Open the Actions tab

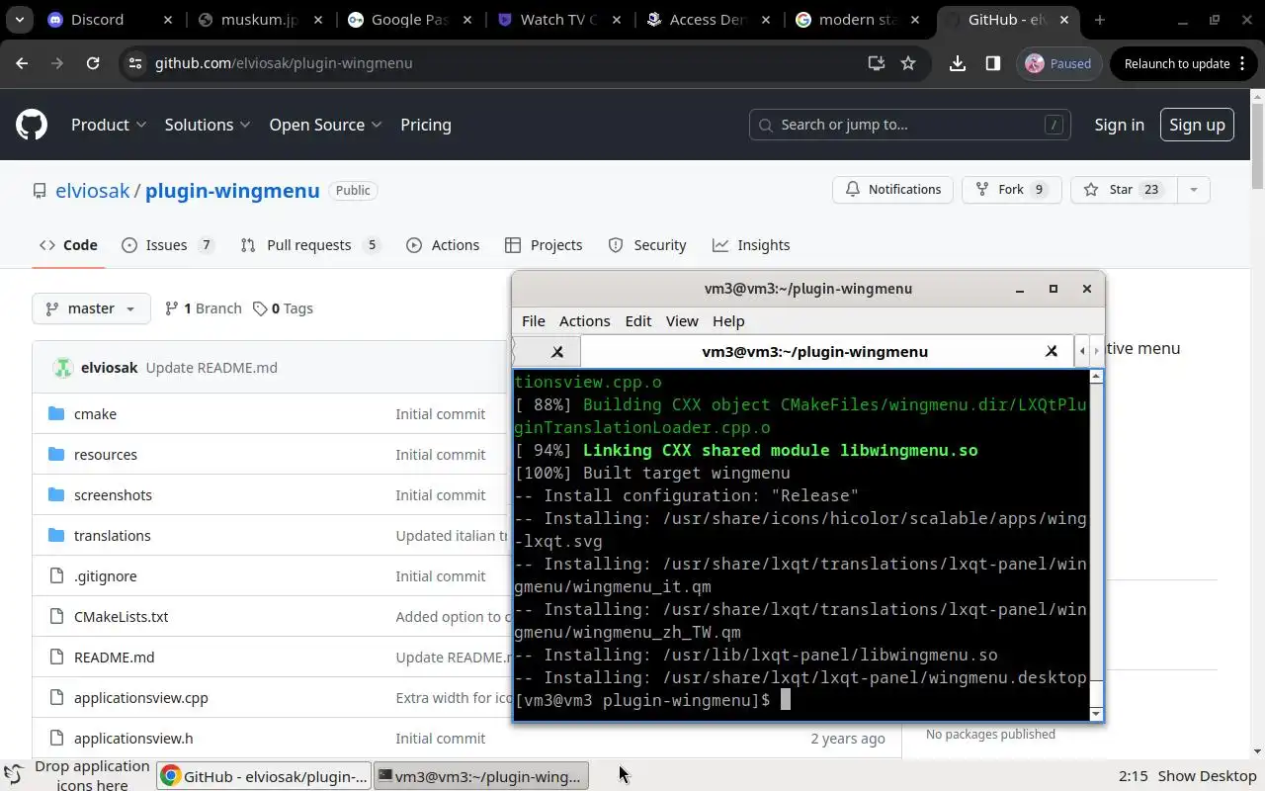443,245
